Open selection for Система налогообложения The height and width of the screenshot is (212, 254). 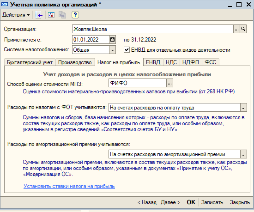click(112, 50)
